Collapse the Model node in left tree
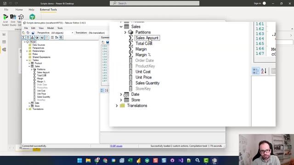294x165 pixels. 25,42
